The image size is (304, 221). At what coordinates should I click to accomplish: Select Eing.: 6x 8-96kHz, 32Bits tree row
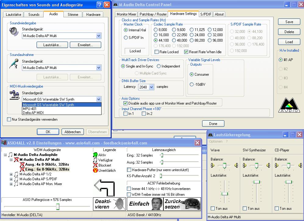(x=47, y=169)
